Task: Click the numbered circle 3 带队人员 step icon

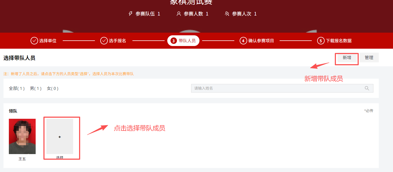Action: tap(174, 41)
